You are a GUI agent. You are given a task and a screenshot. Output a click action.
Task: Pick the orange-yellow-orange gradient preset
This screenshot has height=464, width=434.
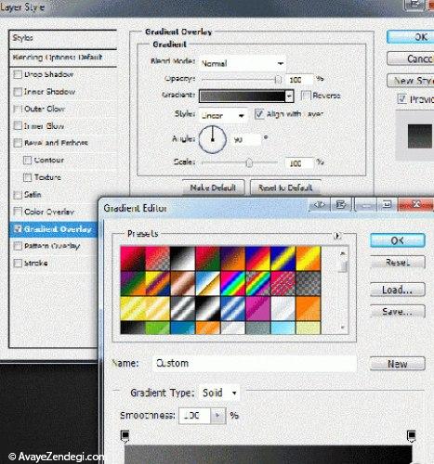click(308, 258)
